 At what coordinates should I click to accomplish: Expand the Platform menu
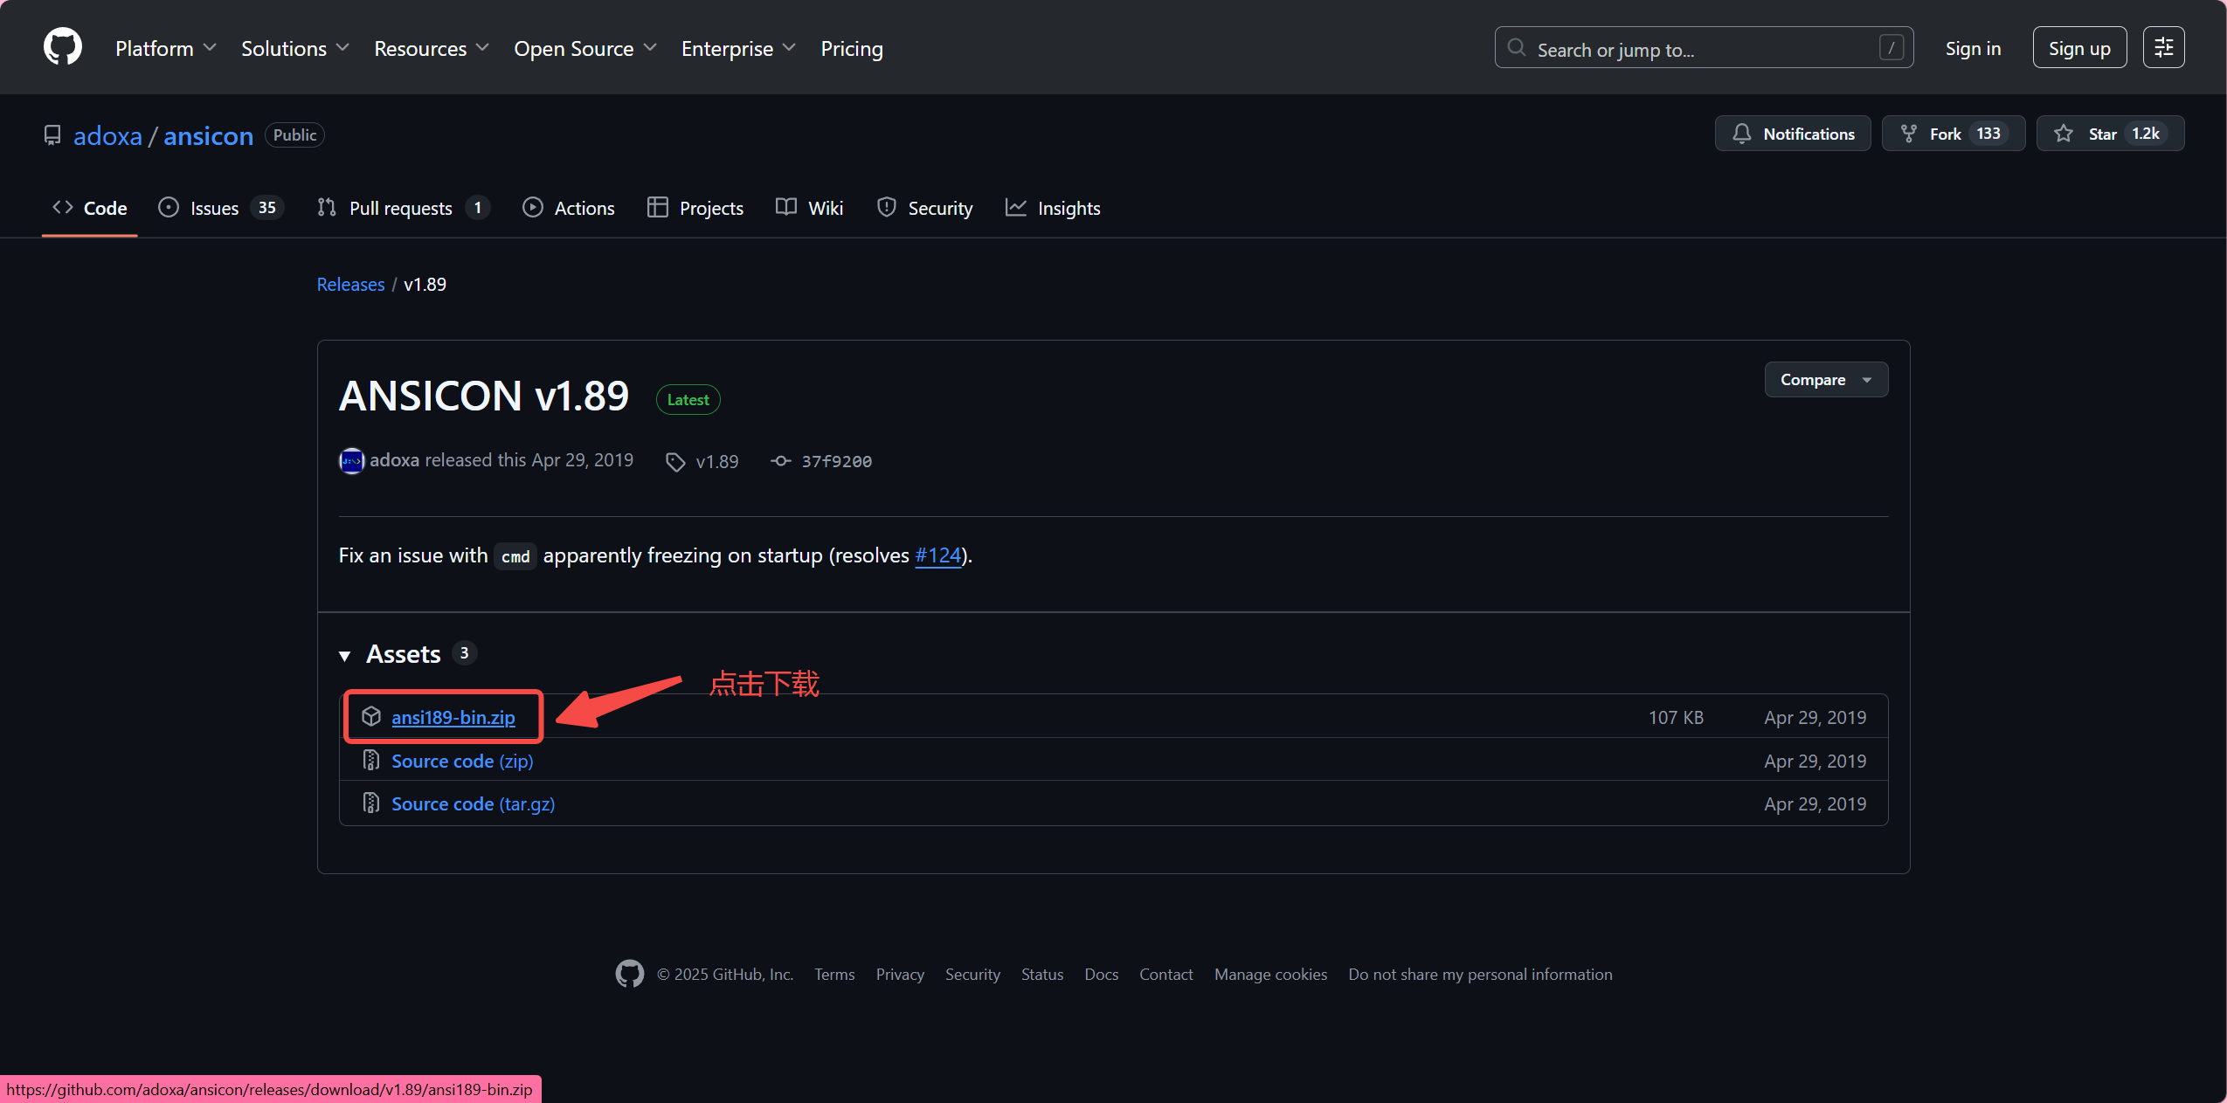(x=165, y=49)
